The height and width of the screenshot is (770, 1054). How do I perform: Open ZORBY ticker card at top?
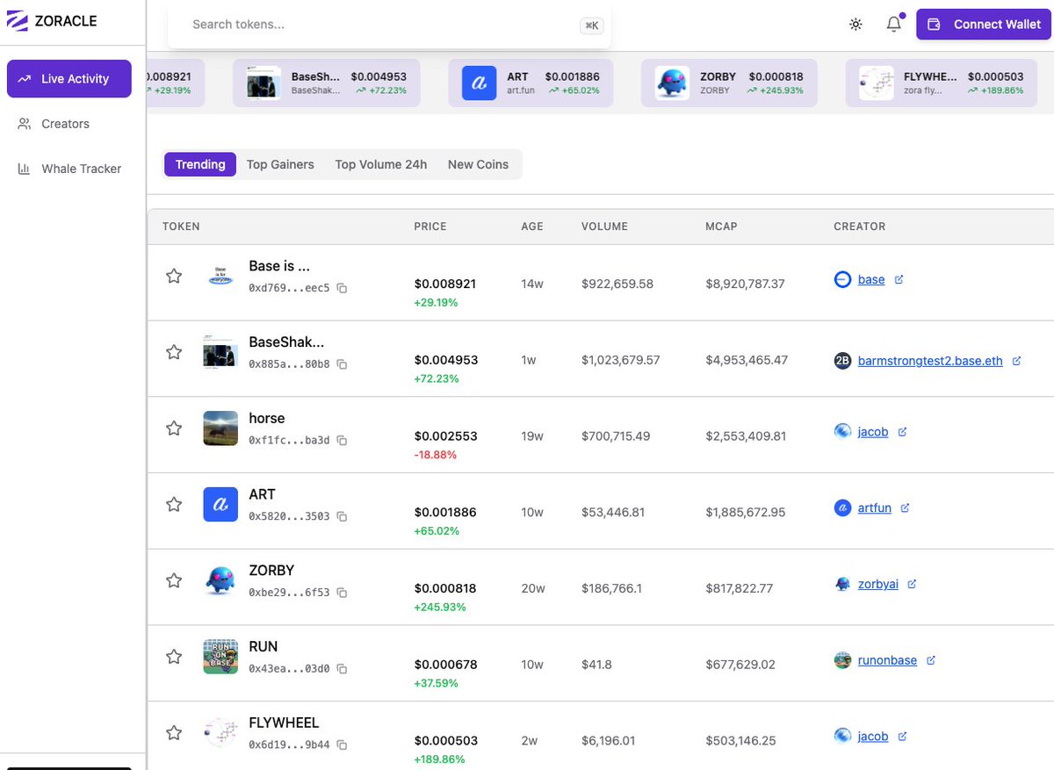tap(729, 83)
